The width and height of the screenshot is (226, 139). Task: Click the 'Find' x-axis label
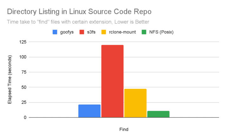124,129
